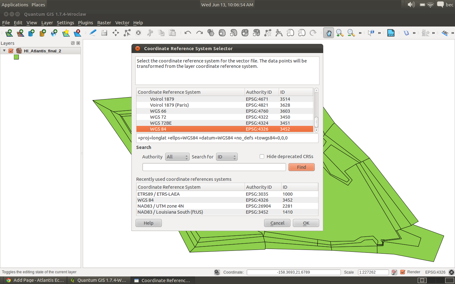Collapse the HI_Atlantis_final_2 layer tree
This screenshot has width=455, height=284.
click(x=4, y=50)
